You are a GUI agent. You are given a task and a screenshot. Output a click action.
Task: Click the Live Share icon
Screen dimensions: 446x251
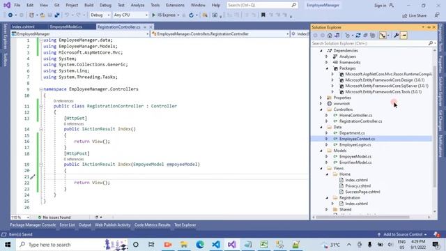(x=405, y=15)
